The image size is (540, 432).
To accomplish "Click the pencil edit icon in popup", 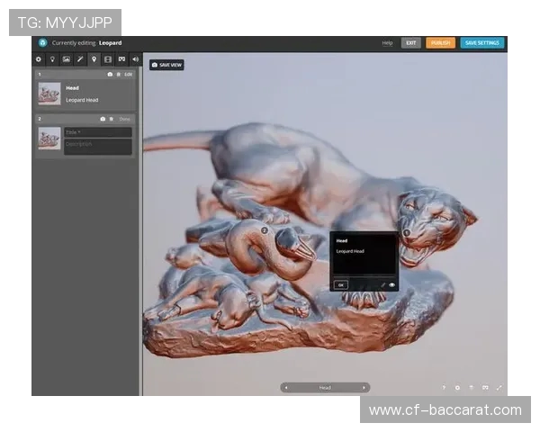I will (382, 285).
